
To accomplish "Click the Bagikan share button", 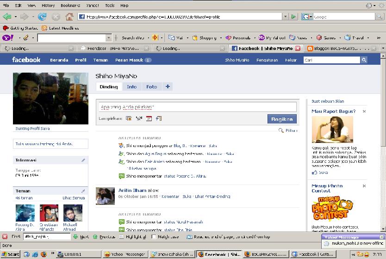I will click(x=282, y=119).
